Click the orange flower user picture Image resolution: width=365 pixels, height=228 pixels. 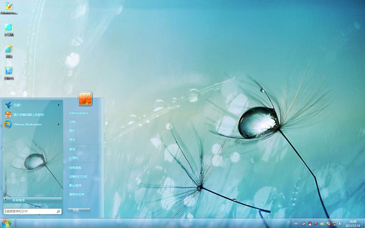coord(85,98)
